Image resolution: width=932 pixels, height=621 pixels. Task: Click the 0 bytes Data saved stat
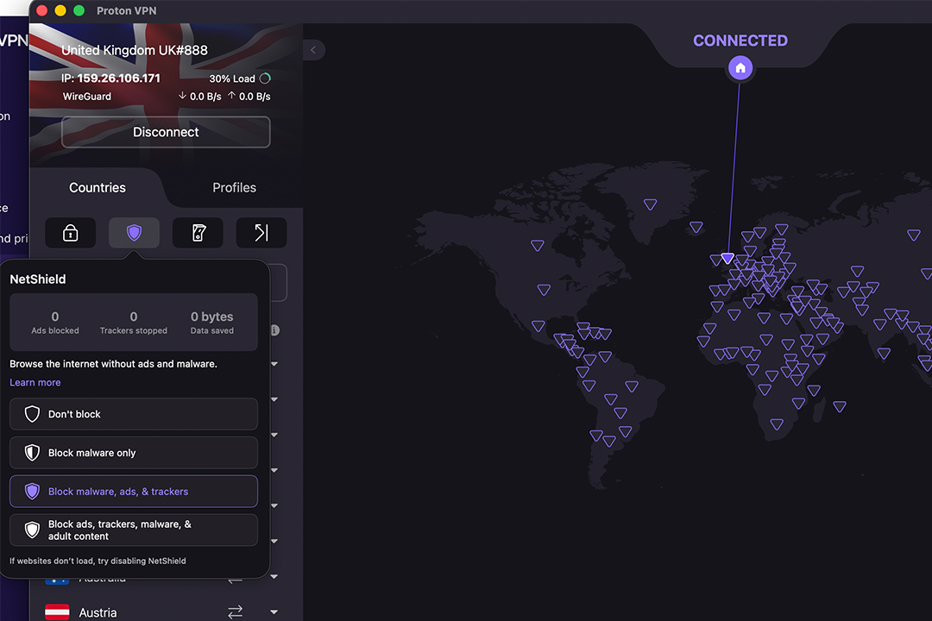(x=212, y=323)
